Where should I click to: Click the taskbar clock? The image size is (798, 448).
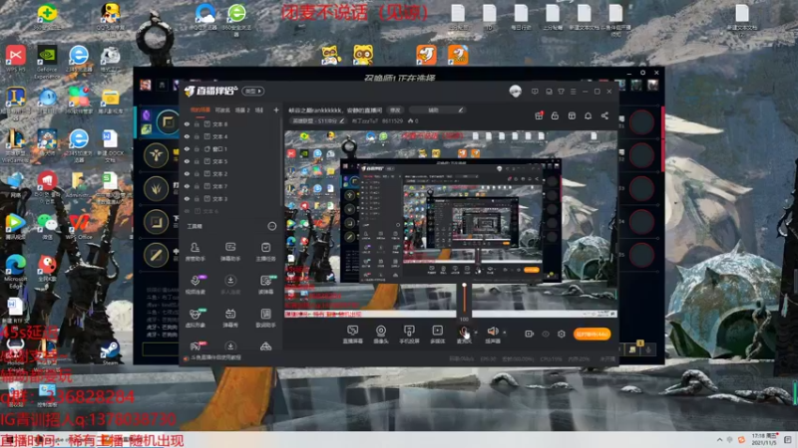click(x=765, y=439)
